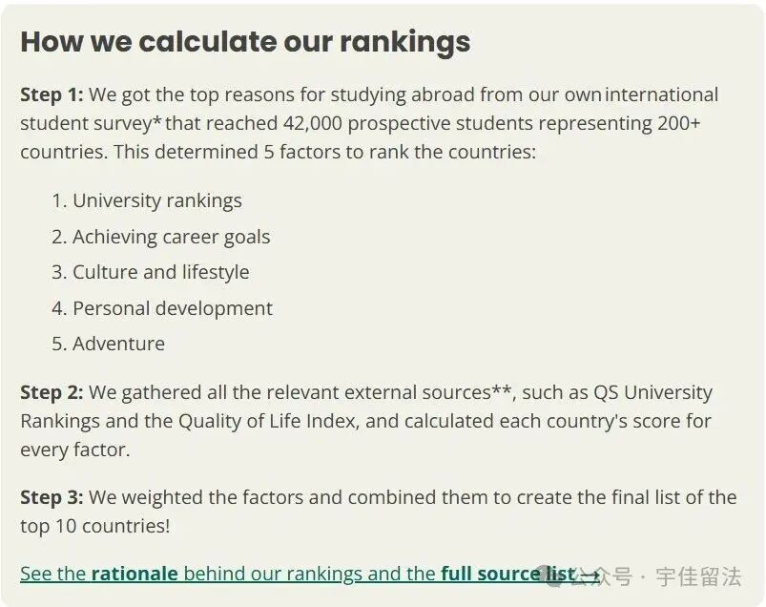Viewport: 766px width, 607px height.
Task: Click the '宇佳留法' watermark text
Action: point(697,576)
